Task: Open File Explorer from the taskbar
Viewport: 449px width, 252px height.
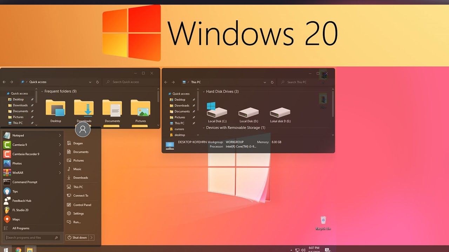Action: coord(30,250)
